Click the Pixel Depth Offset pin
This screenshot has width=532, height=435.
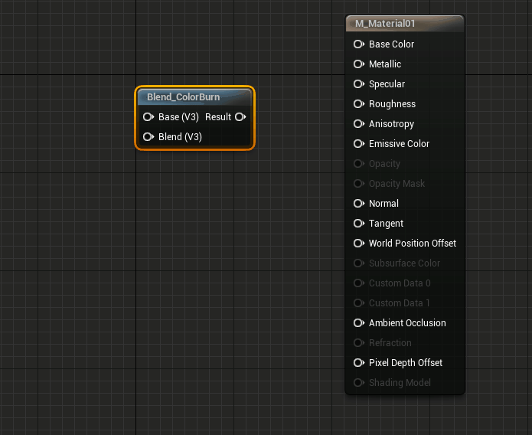pos(359,363)
